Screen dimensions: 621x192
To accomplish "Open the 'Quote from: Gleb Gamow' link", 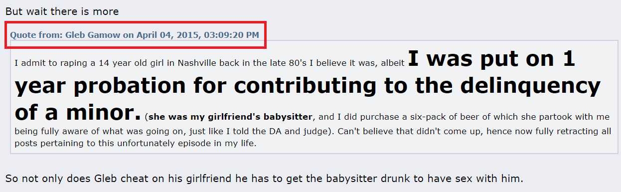I will coord(134,35).
